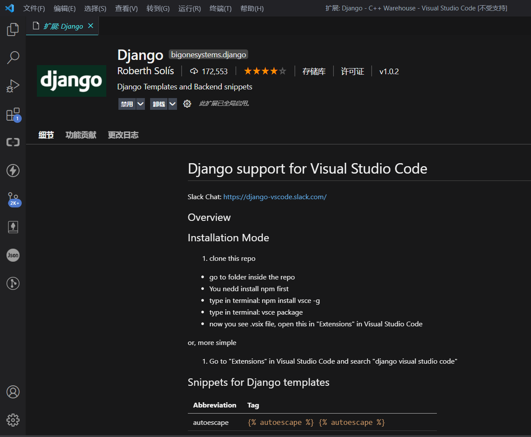Click 'Django Templates and Backend snippets' description

click(185, 87)
